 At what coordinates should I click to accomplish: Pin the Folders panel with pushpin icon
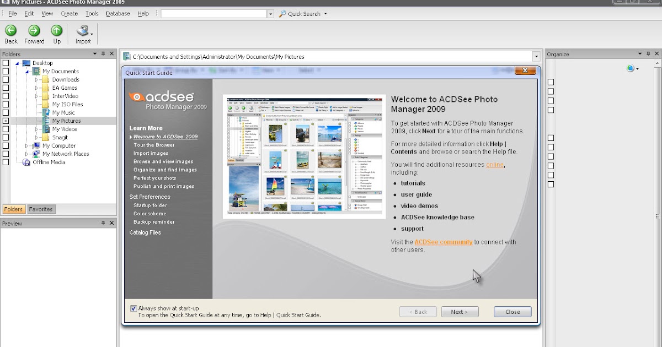click(x=103, y=54)
